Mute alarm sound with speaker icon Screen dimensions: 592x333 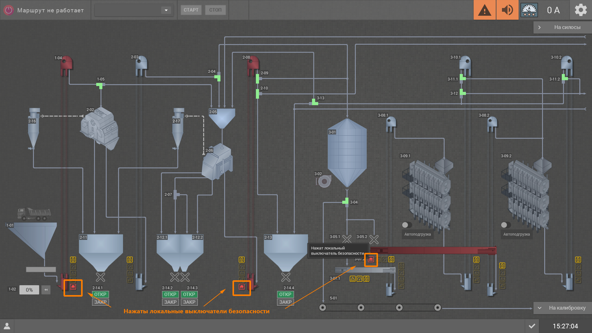pyautogui.click(x=507, y=10)
